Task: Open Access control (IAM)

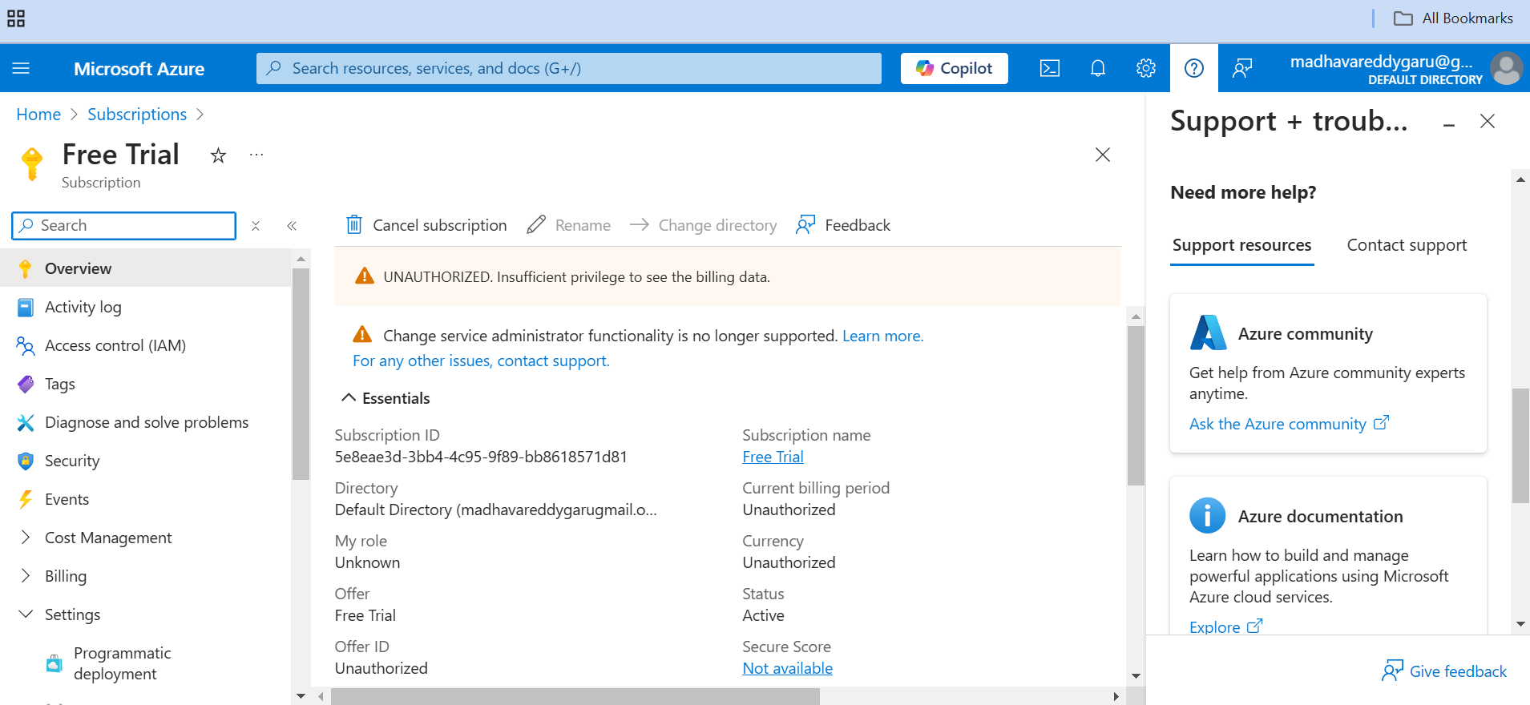Action: pyautogui.click(x=145, y=345)
